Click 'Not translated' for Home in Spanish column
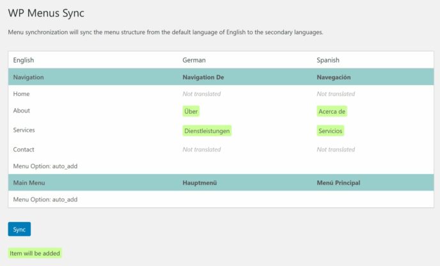The width and height of the screenshot is (440, 266). point(336,94)
